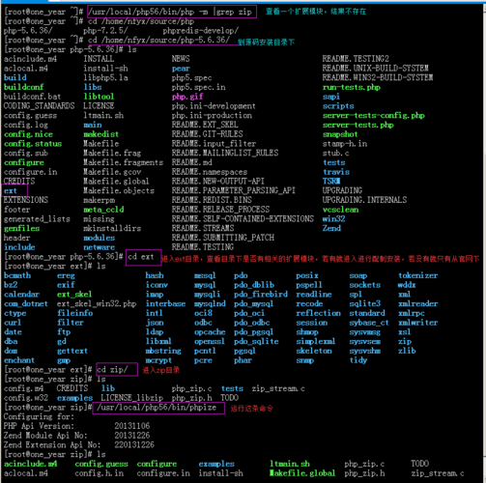Image resolution: width=486 pixels, height=483 pixels.
Task: Click the win32 directory name
Action: [x=333, y=219]
